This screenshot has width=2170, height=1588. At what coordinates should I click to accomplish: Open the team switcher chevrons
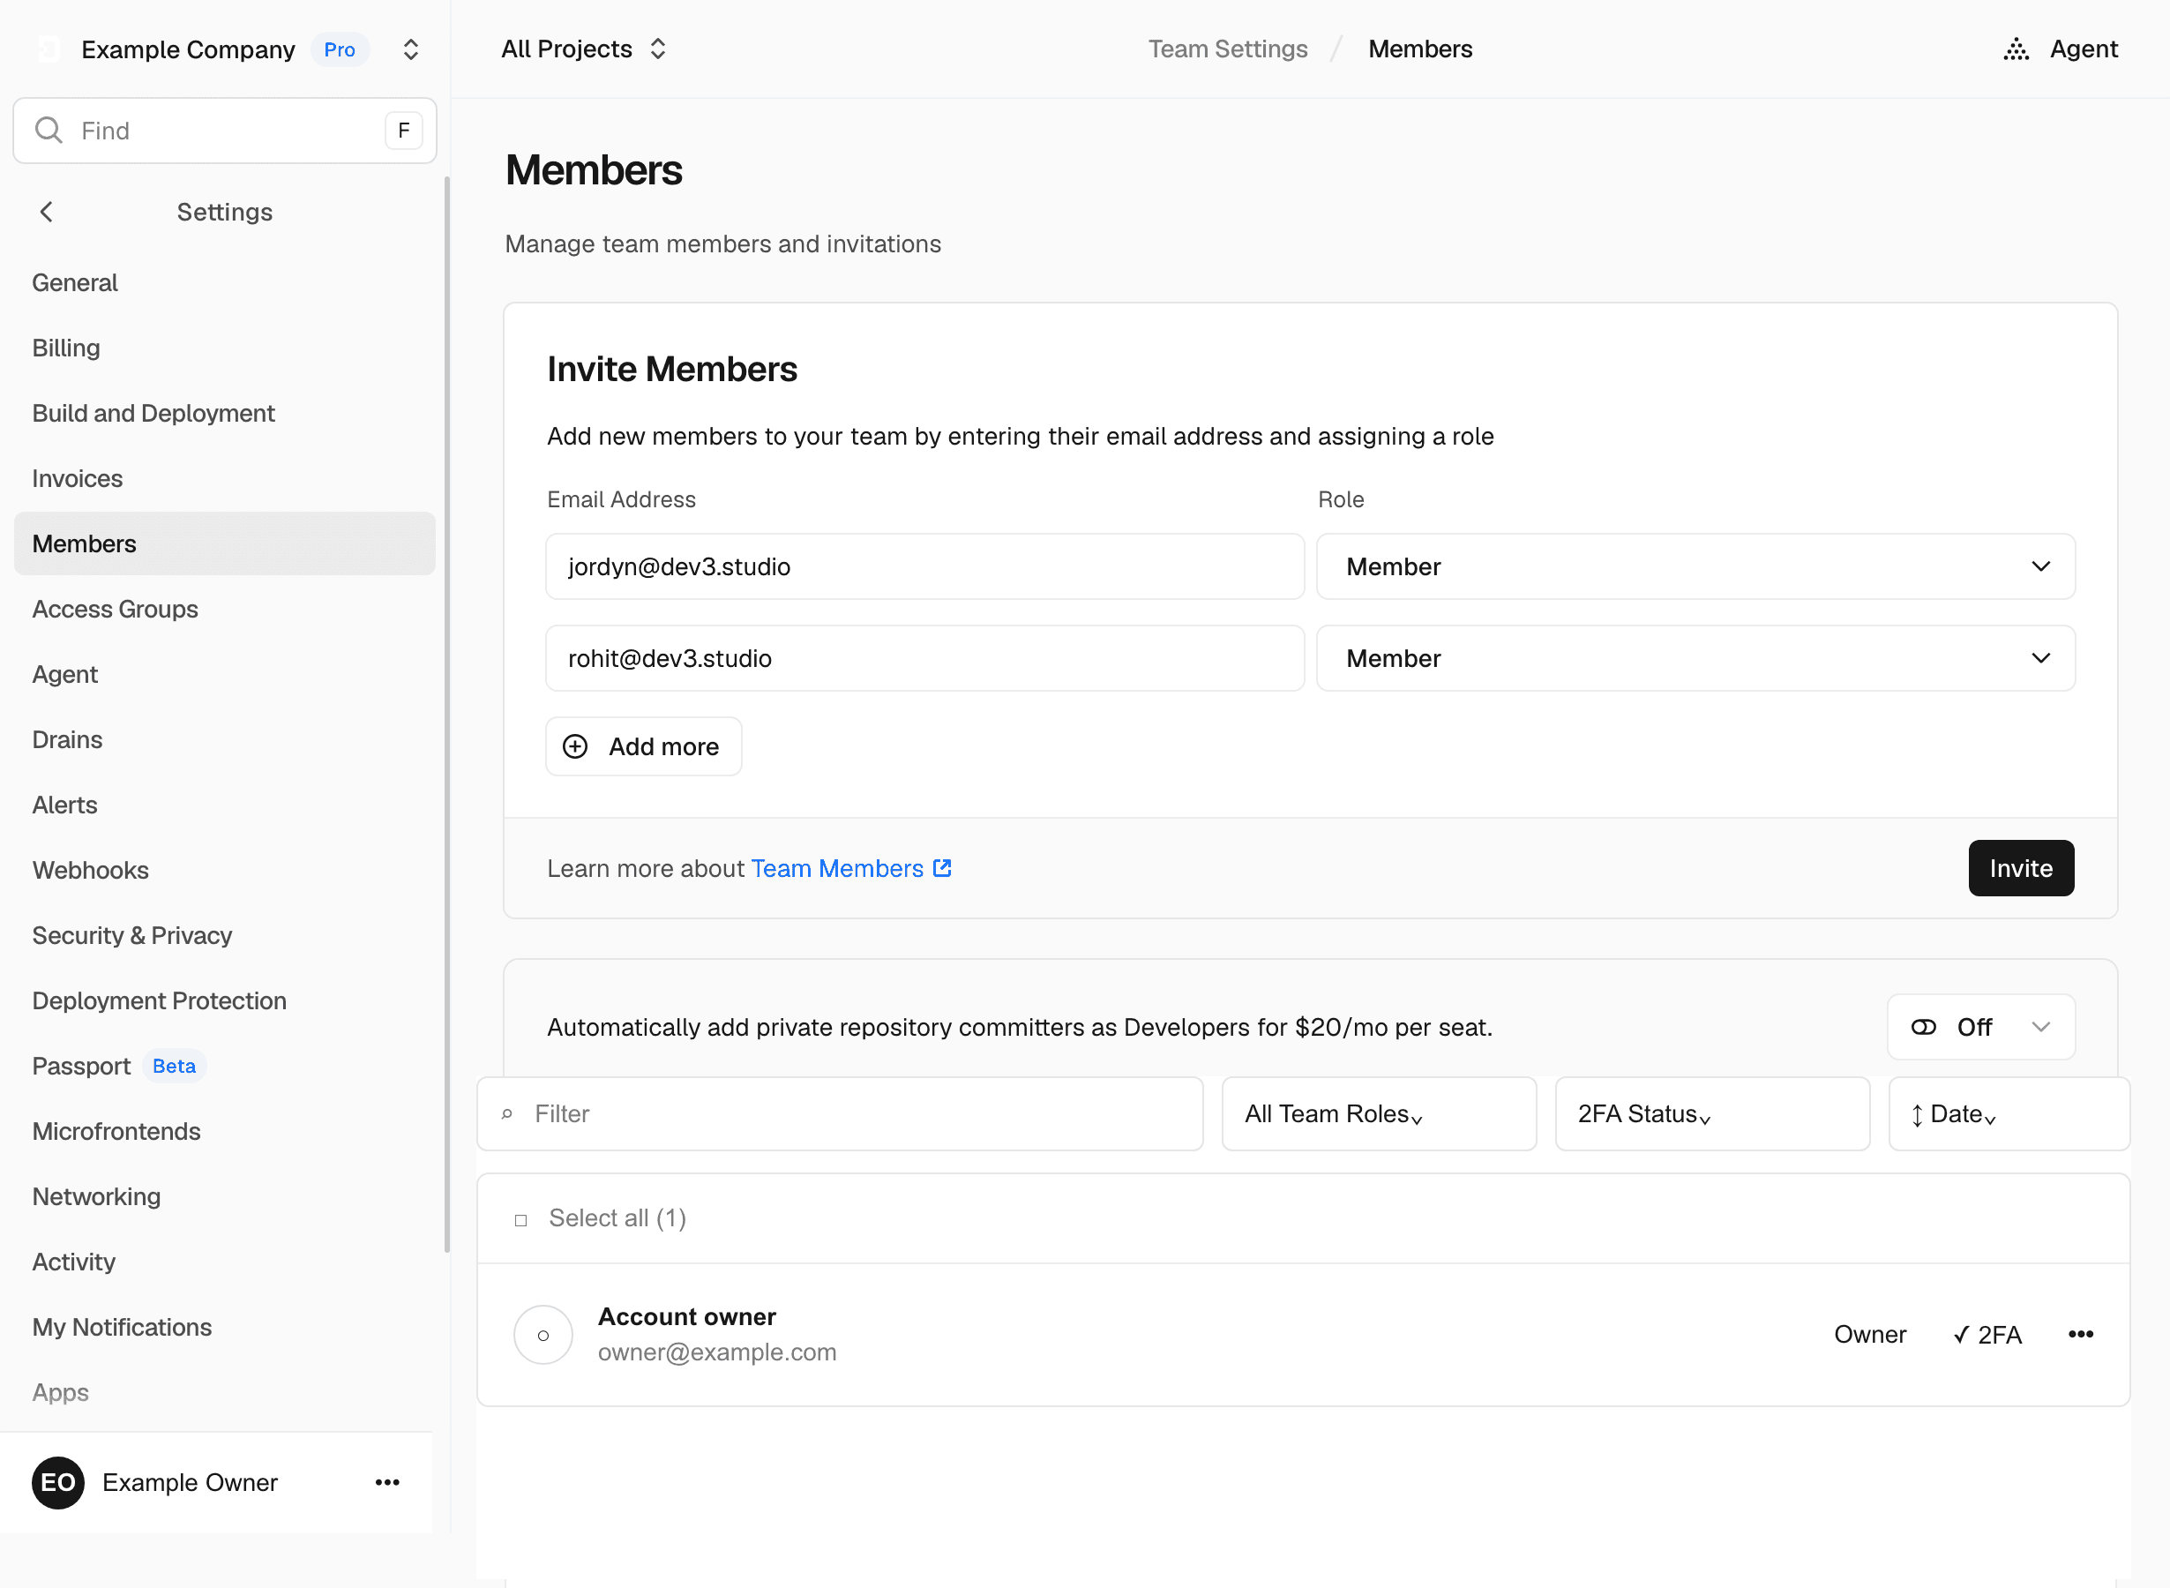[x=410, y=49]
